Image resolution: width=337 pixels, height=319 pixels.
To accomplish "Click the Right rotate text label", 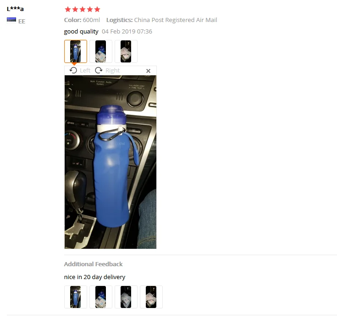I will click(112, 71).
